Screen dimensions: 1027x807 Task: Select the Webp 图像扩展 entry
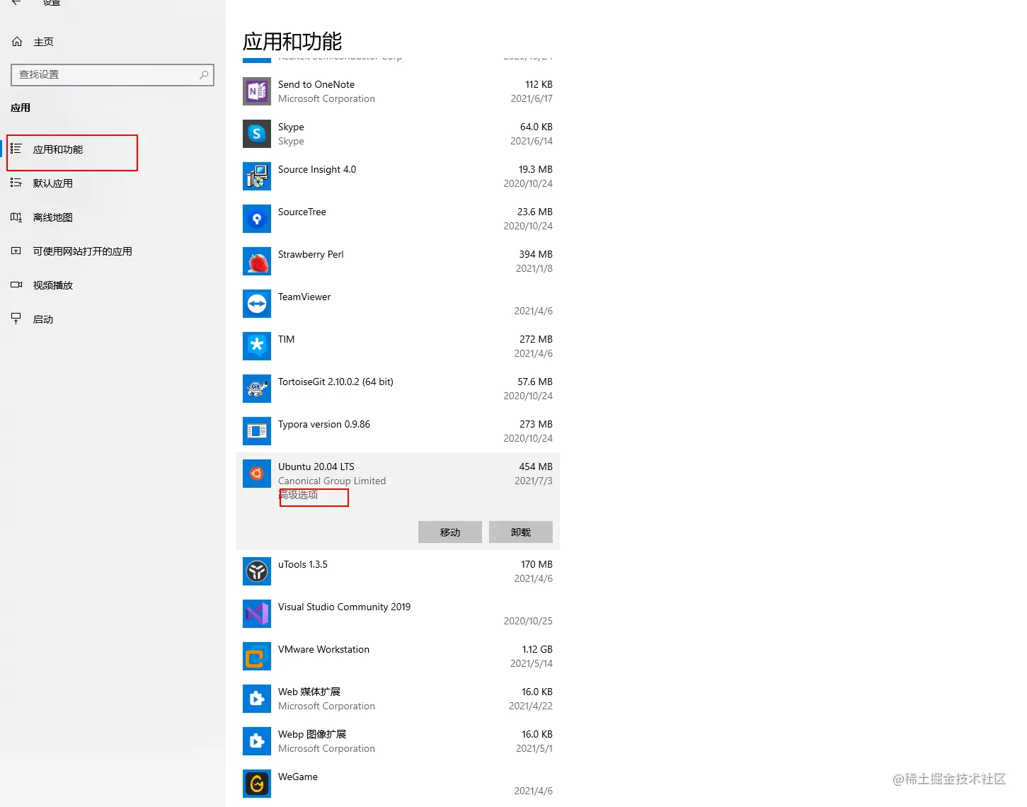[x=398, y=741]
